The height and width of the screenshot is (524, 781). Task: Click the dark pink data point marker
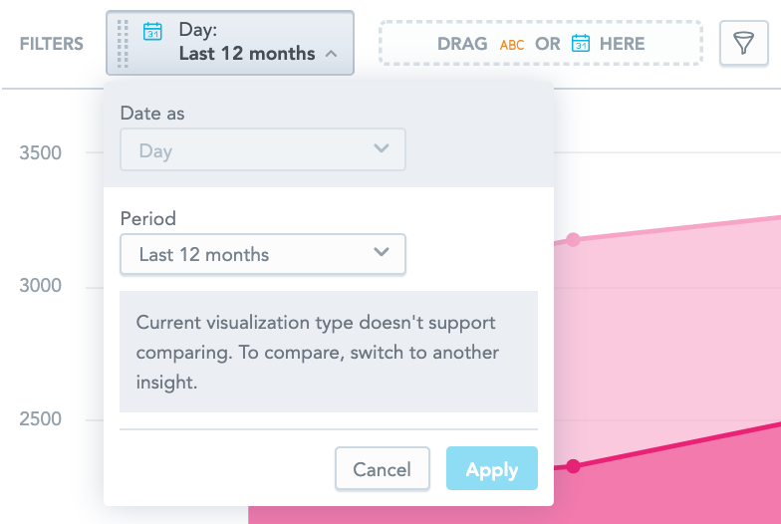[x=573, y=465]
